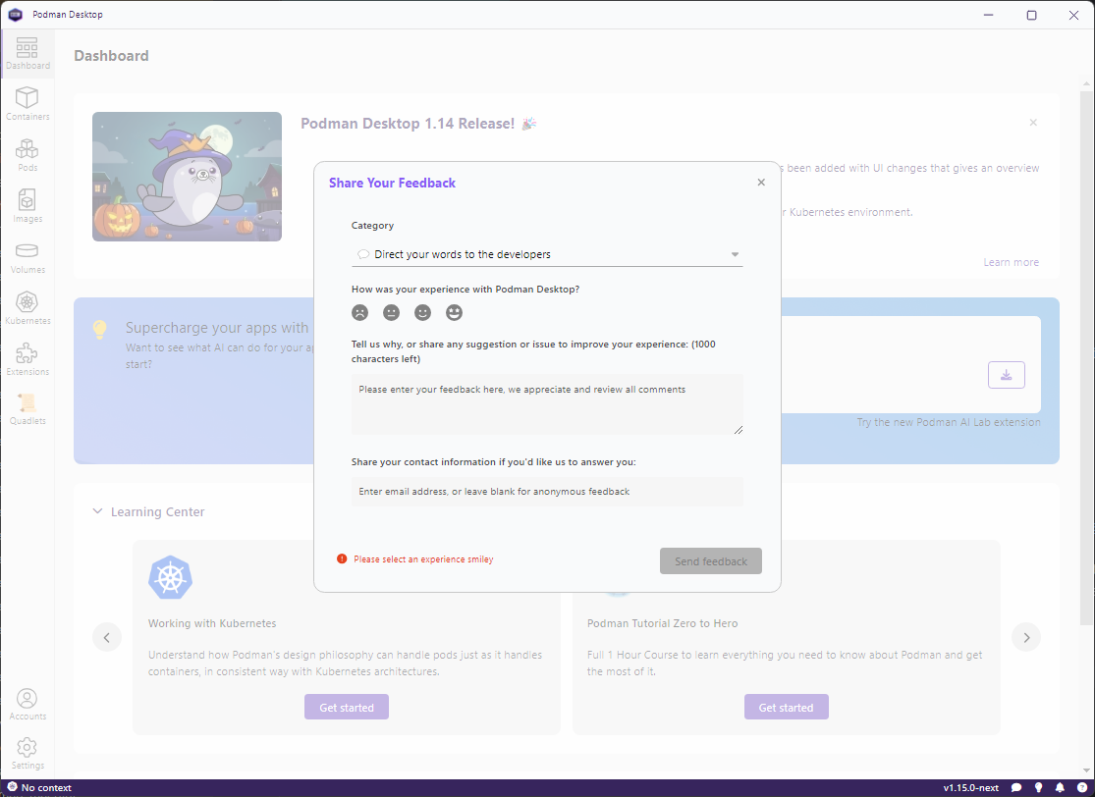
Task: Select the Pods sidebar icon
Action: click(x=27, y=149)
